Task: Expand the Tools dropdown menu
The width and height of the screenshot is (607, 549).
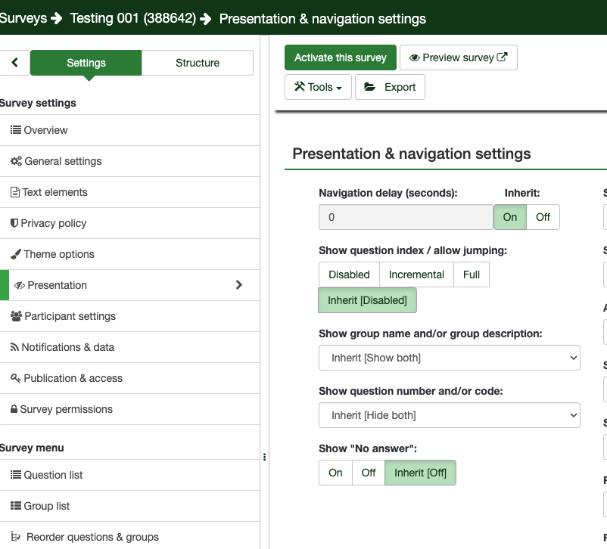Action: [x=318, y=87]
